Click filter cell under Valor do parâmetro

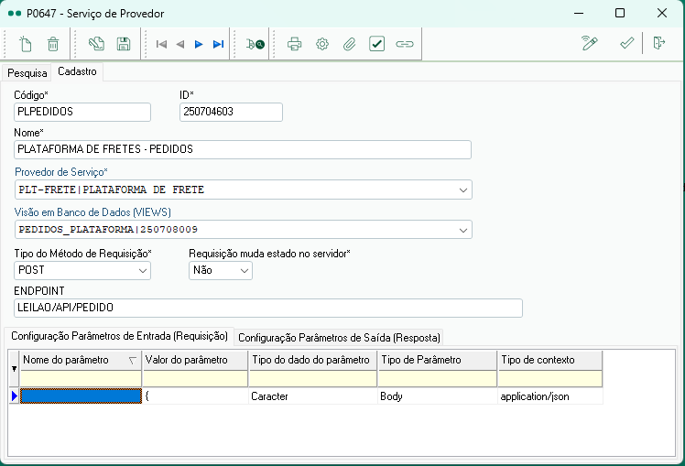coord(195,379)
